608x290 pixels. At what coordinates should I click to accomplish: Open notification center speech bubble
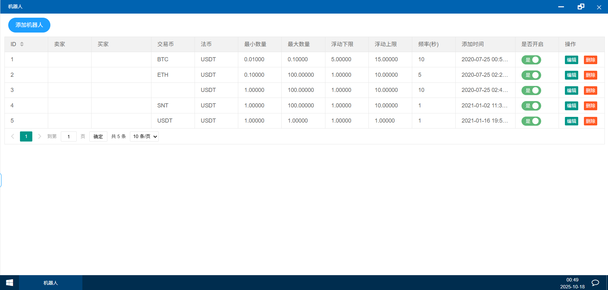click(595, 283)
